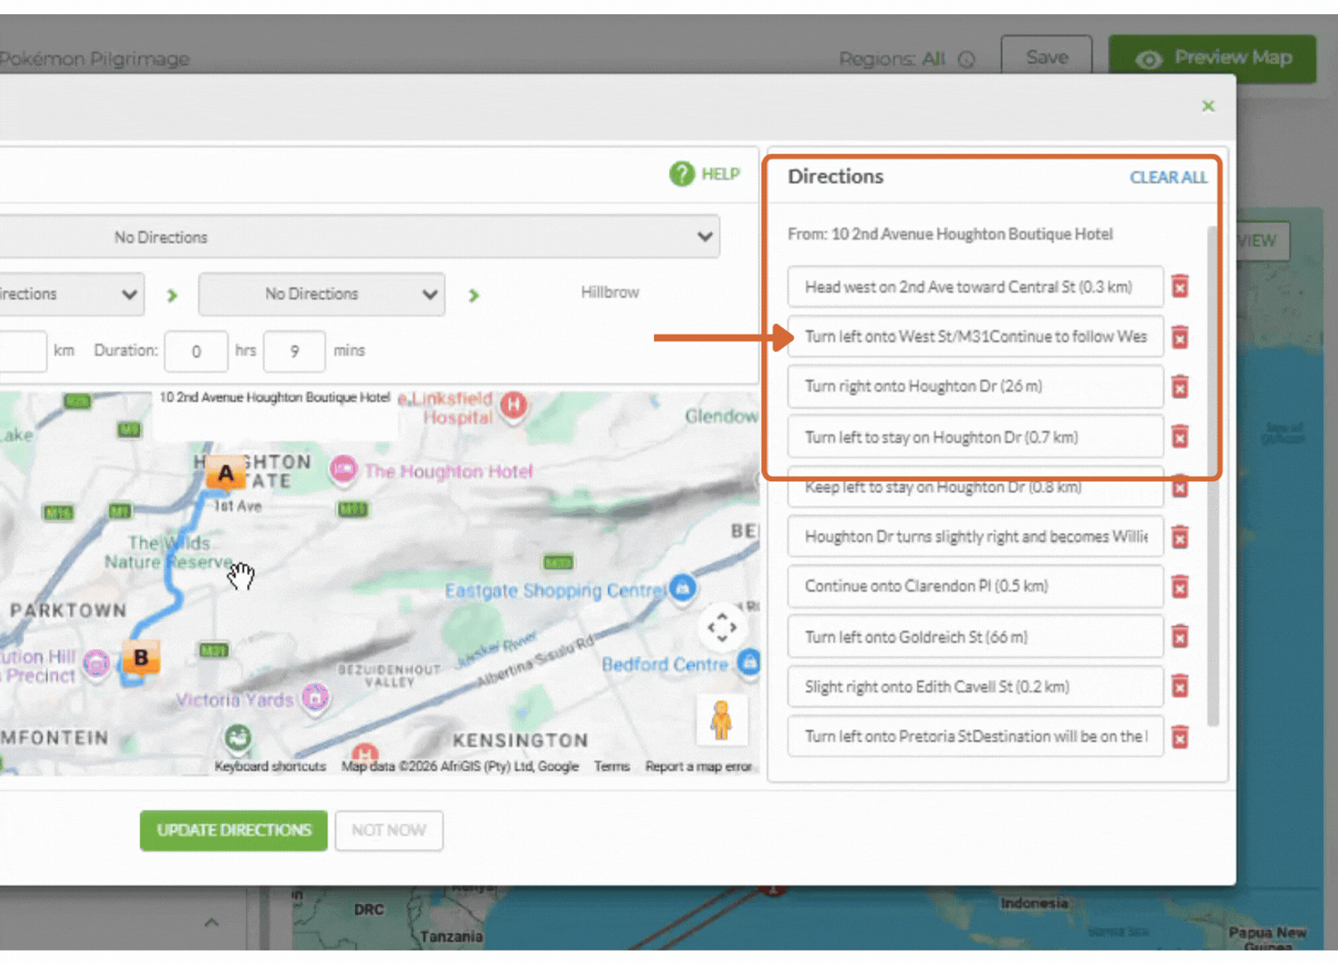Delete the 'Turn right onto Houghton Dr' step
This screenshot has height=963, width=1338.
click(x=1179, y=387)
